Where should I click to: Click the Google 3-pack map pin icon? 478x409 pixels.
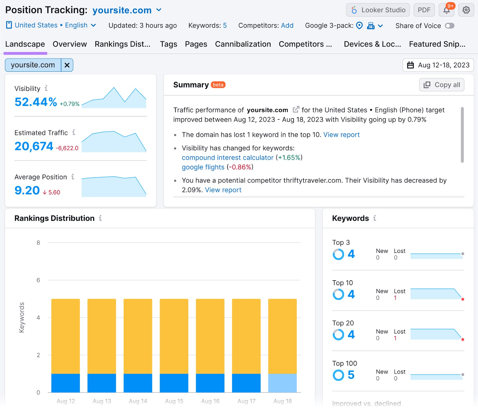pos(359,26)
